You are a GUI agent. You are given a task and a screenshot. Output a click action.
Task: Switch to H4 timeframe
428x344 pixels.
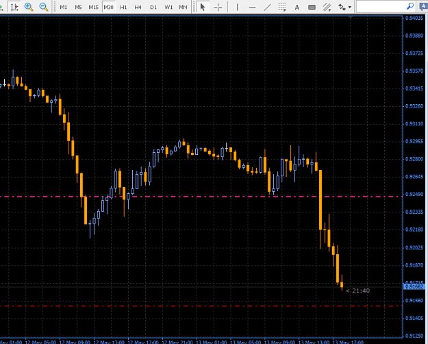tap(138, 7)
